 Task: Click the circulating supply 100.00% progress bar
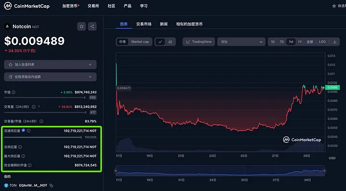43,137
